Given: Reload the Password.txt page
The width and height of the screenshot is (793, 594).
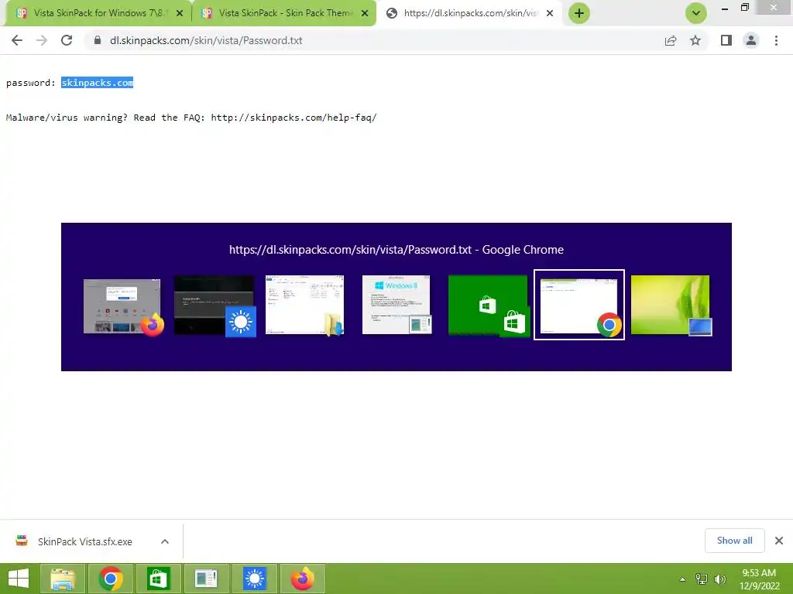Looking at the screenshot, I should [x=67, y=40].
